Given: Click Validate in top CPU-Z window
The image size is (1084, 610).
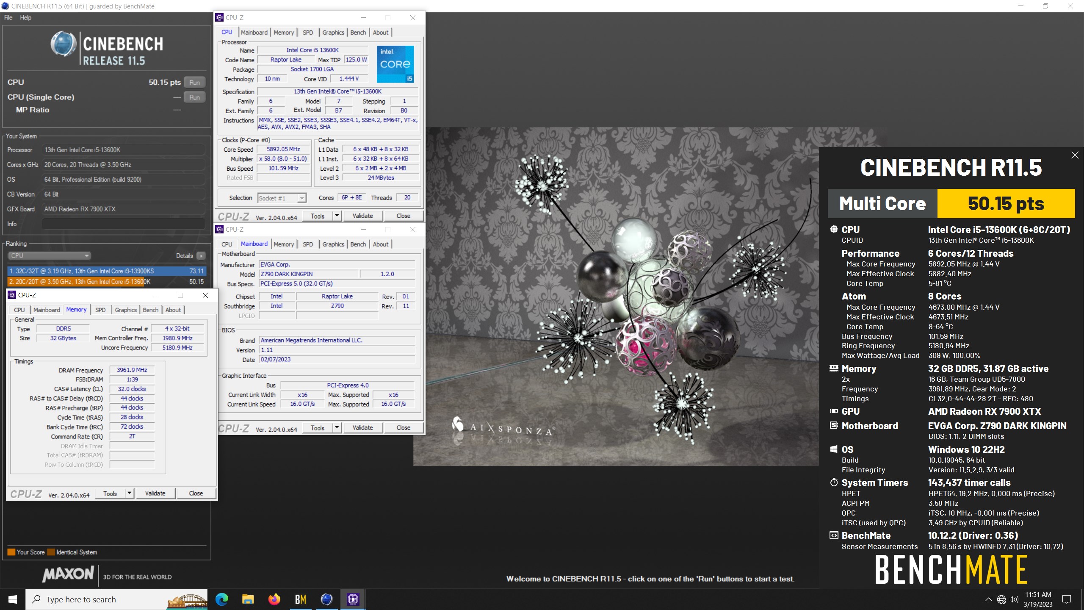Looking at the screenshot, I should tap(362, 216).
